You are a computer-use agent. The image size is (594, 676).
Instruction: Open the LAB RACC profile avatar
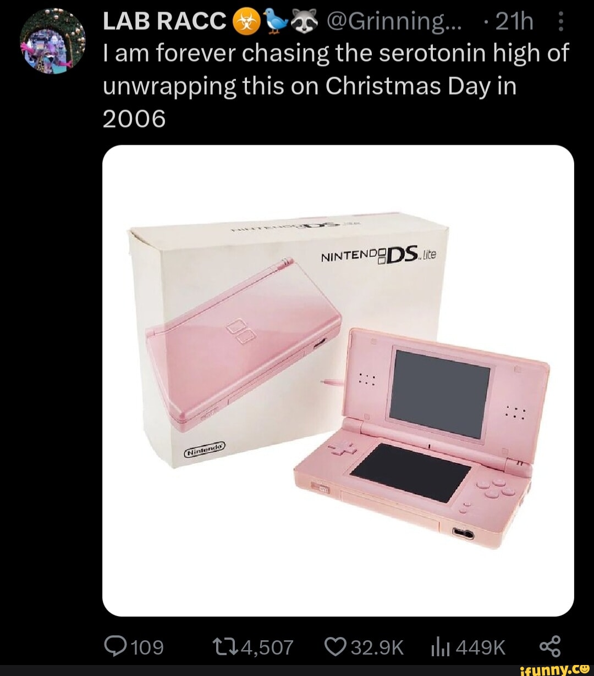click(x=54, y=42)
